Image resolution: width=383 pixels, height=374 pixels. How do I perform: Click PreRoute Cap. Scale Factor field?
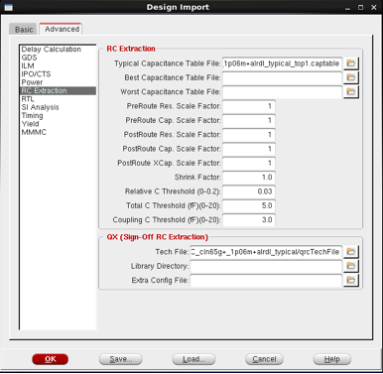(249, 120)
